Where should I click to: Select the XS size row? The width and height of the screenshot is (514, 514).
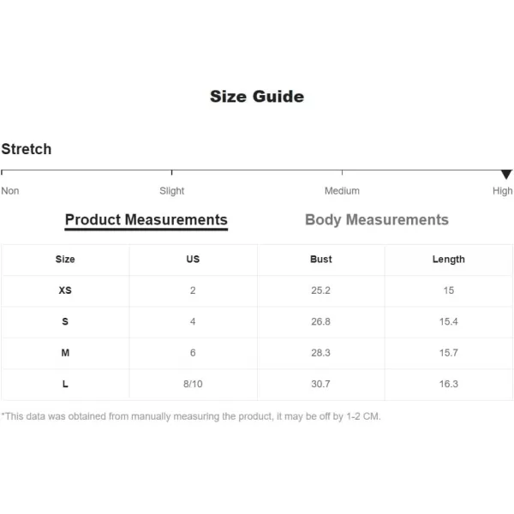[257, 290]
